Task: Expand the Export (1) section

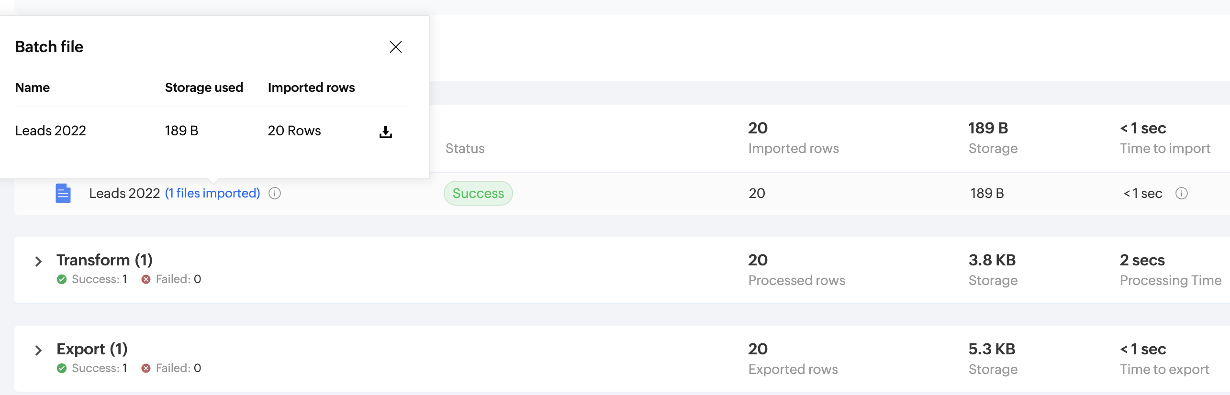Action: [x=38, y=351]
